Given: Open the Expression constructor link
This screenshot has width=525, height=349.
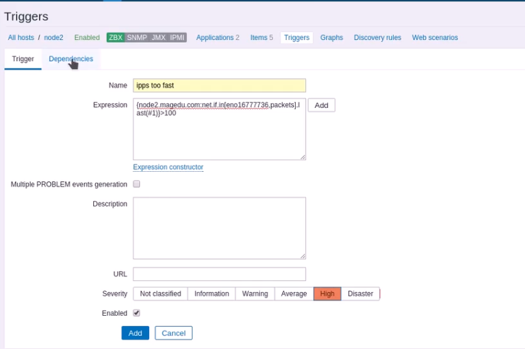Looking at the screenshot, I should coord(168,167).
